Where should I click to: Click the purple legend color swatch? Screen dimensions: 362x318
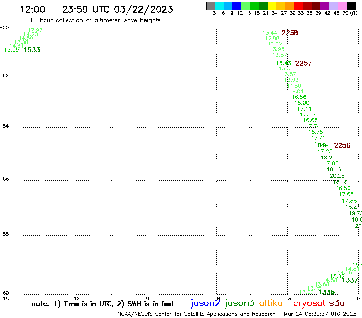(325, 6)
